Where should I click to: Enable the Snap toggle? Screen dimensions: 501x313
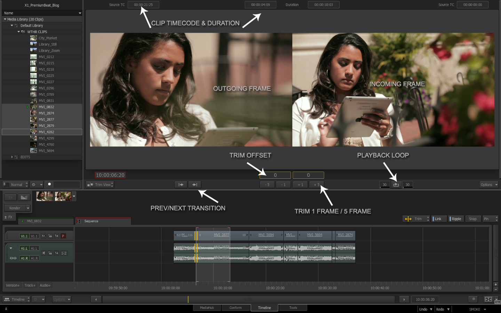pos(472,219)
